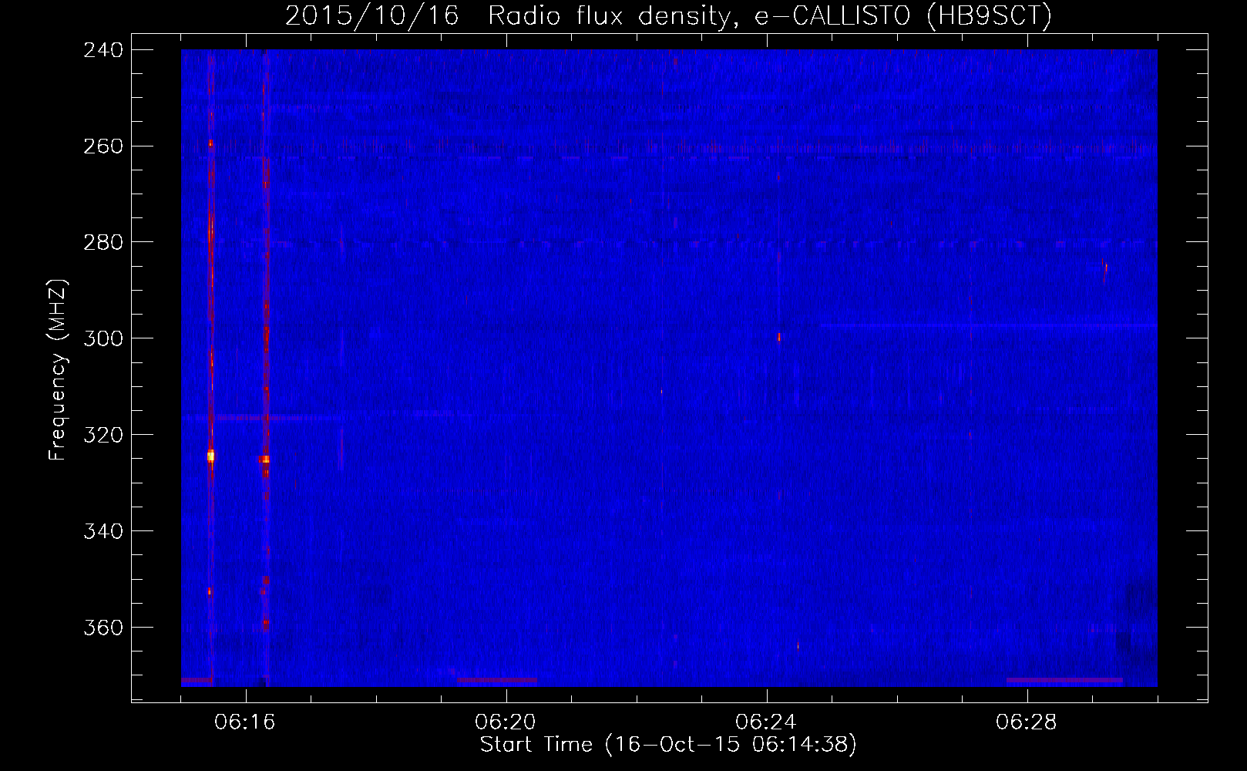Click the 06:20 time tick label
Image resolution: width=1247 pixels, height=771 pixels.
coord(506,722)
